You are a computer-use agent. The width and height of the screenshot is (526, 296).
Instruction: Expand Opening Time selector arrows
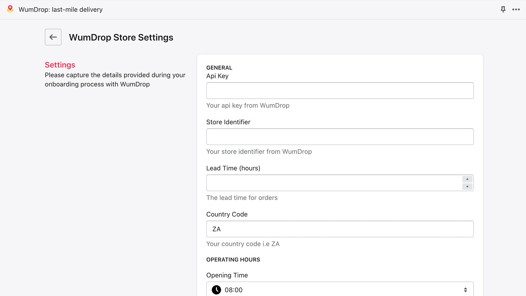[x=465, y=290]
